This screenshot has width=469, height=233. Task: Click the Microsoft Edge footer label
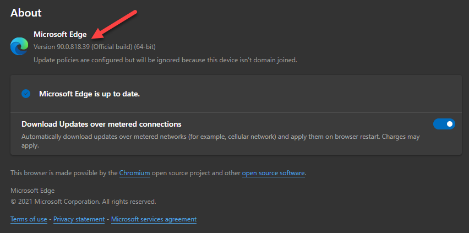coord(32,191)
